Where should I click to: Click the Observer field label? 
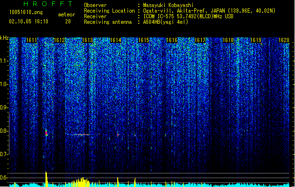tap(95, 5)
